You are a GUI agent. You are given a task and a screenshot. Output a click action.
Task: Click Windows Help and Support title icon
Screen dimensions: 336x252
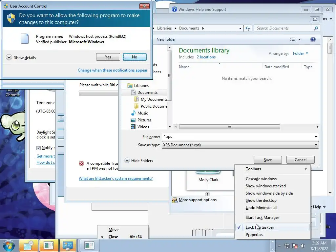tap(175, 9)
